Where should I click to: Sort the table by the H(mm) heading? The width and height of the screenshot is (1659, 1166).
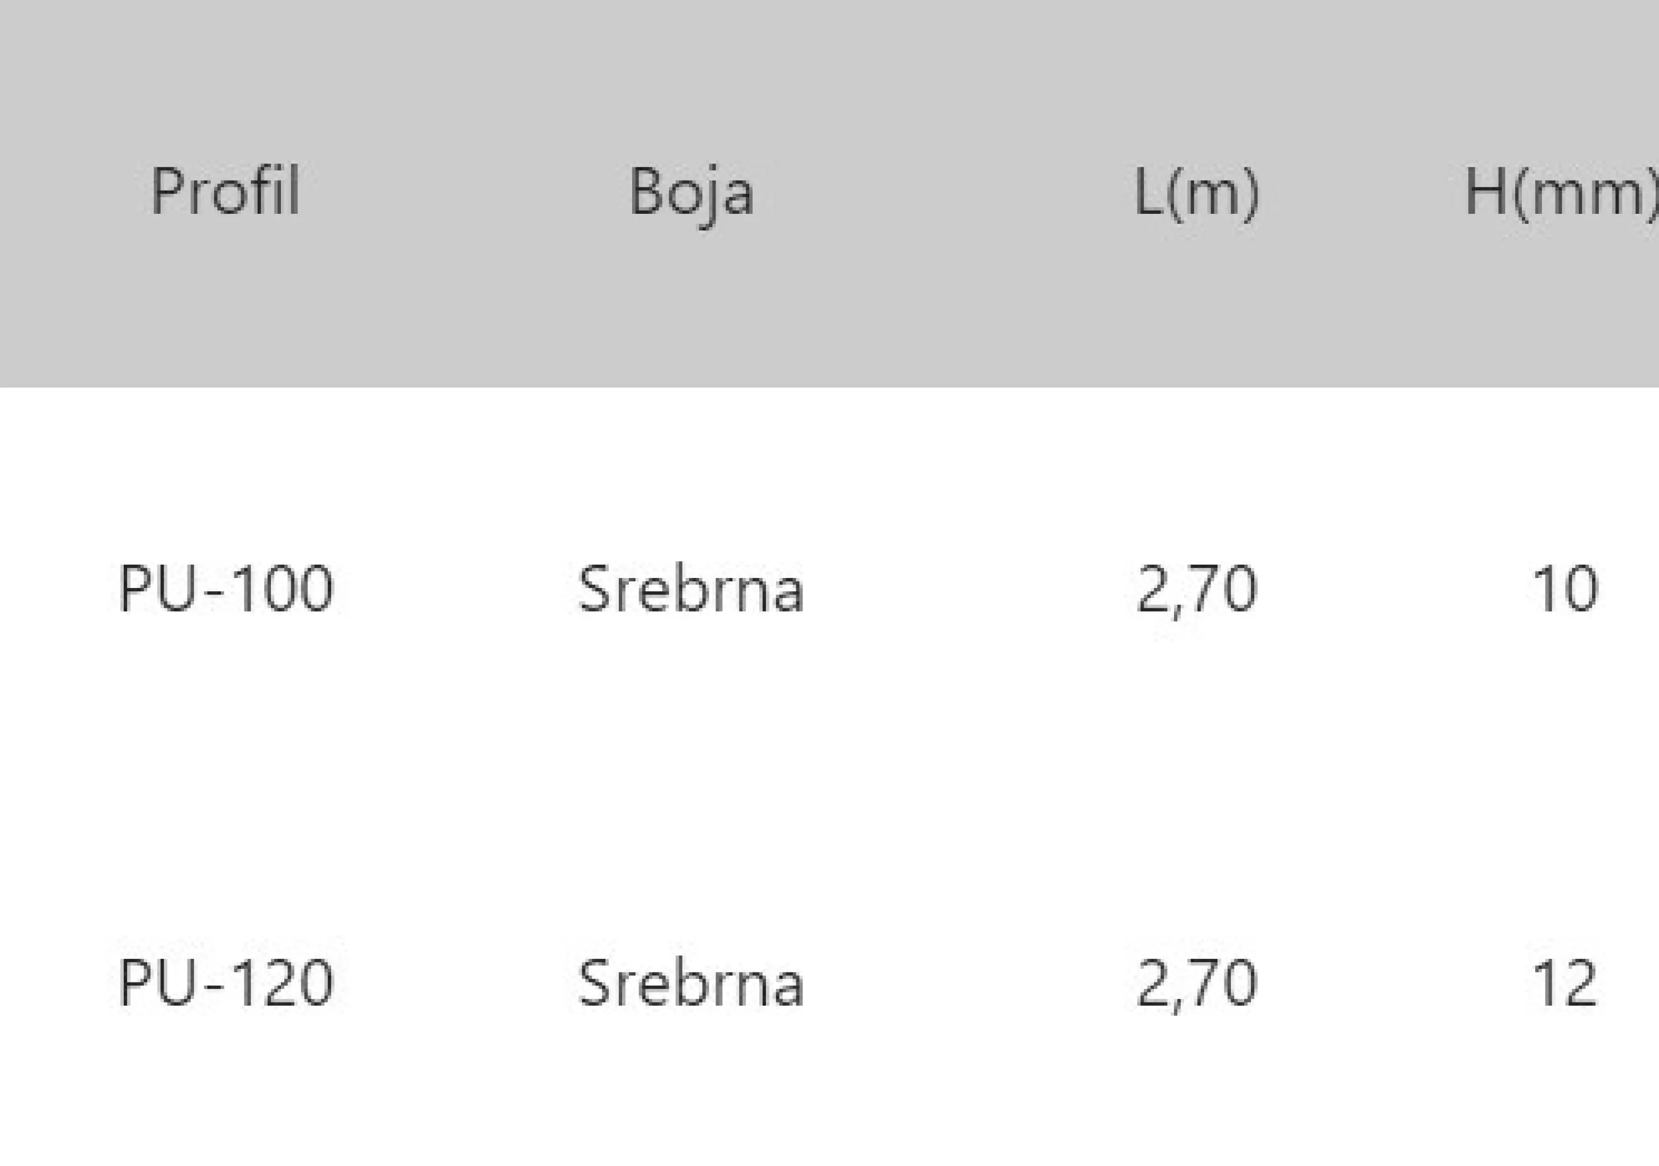coord(1561,193)
